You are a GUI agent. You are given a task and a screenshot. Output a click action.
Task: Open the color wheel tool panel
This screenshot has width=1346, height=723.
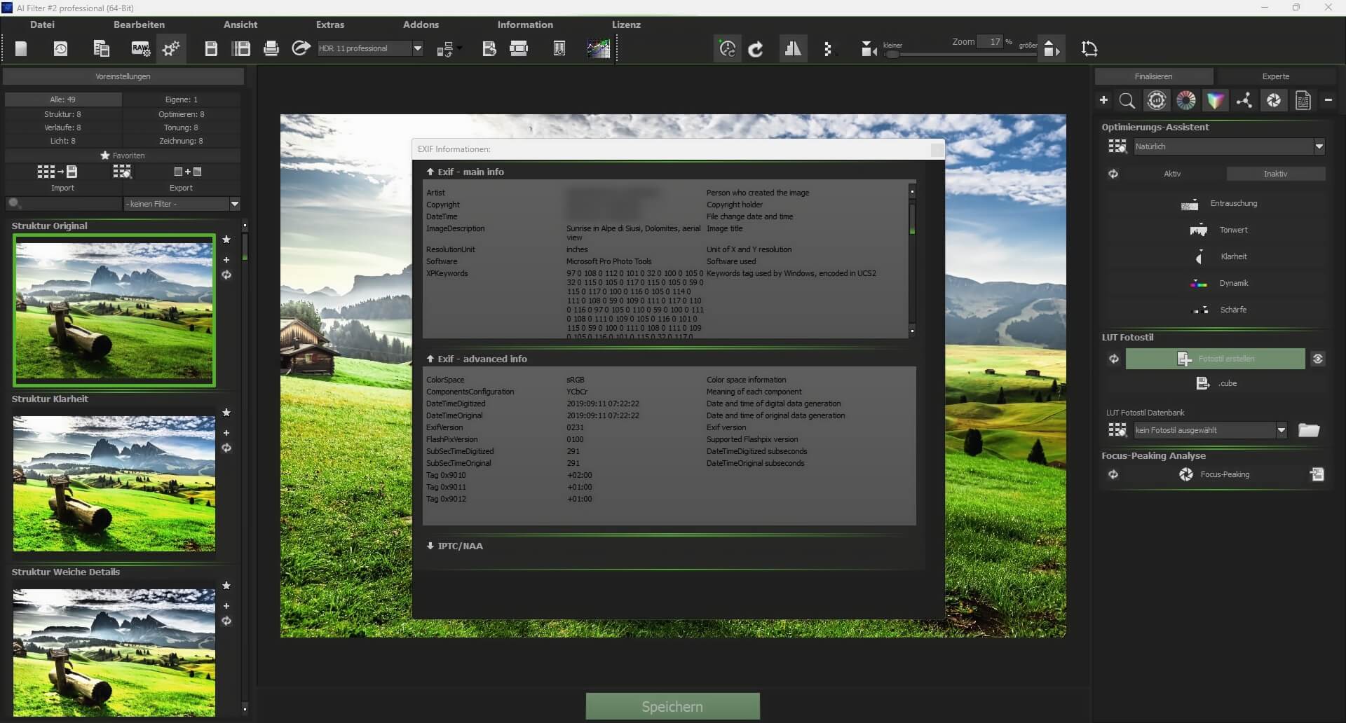pyautogui.click(x=1186, y=100)
